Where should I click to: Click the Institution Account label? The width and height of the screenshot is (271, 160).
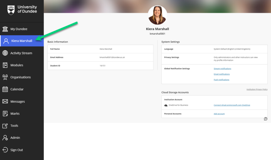173,99
